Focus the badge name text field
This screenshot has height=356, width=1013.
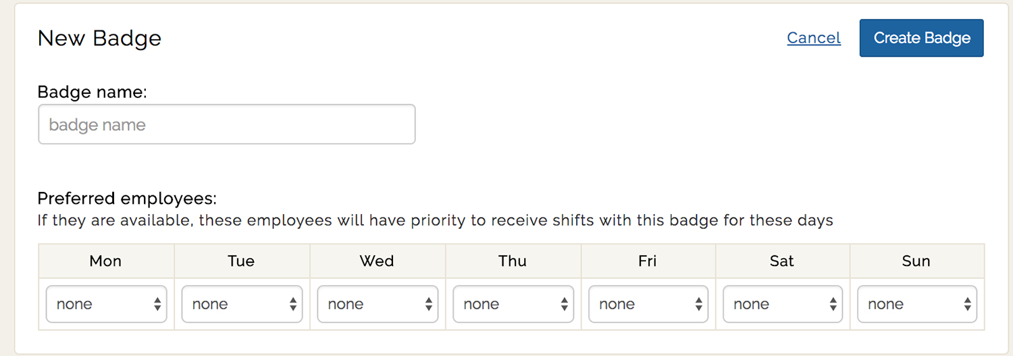tap(226, 124)
